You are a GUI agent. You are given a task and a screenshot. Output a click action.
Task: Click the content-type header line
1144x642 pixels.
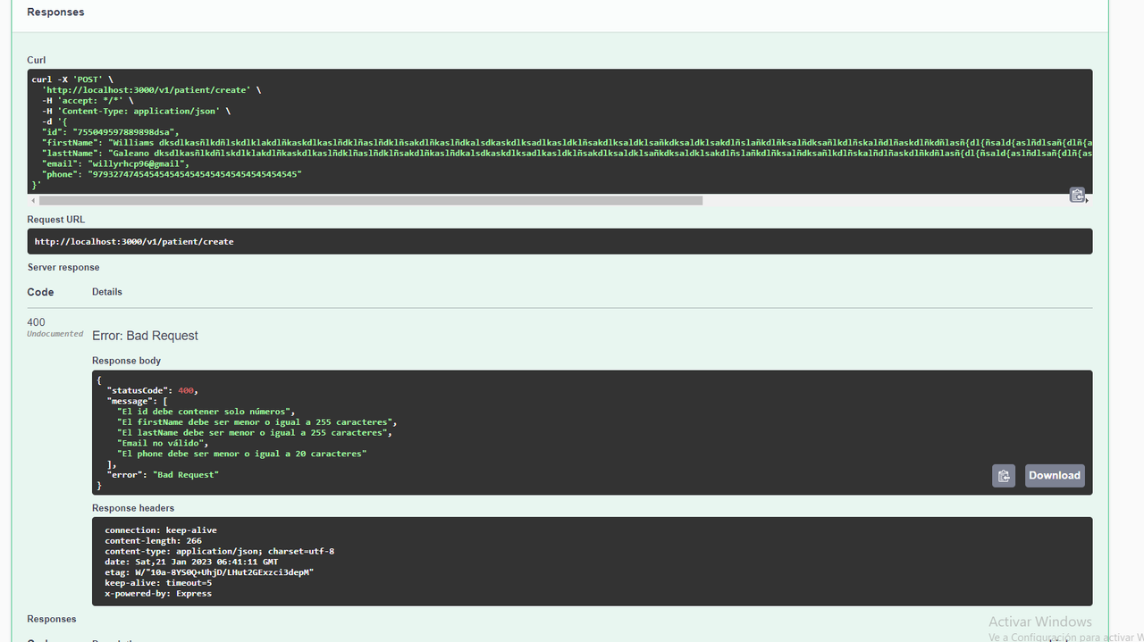(x=220, y=552)
